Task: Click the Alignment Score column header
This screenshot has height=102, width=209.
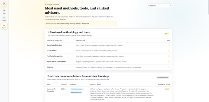Action: 164,84
